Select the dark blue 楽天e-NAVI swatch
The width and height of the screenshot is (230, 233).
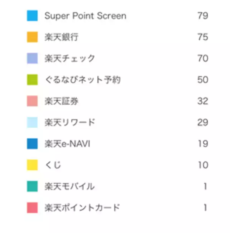[32, 144]
